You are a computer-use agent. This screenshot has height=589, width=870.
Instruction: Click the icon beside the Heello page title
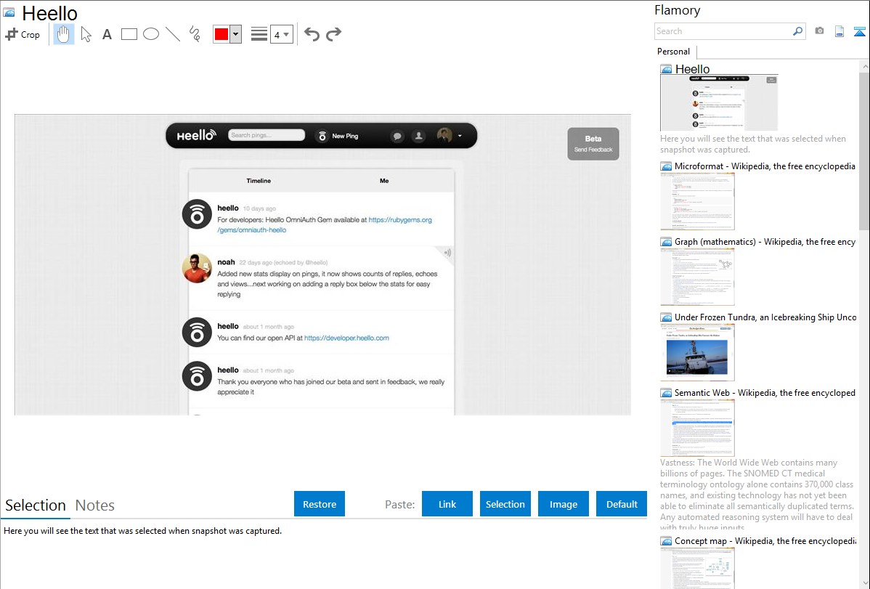tap(9, 12)
